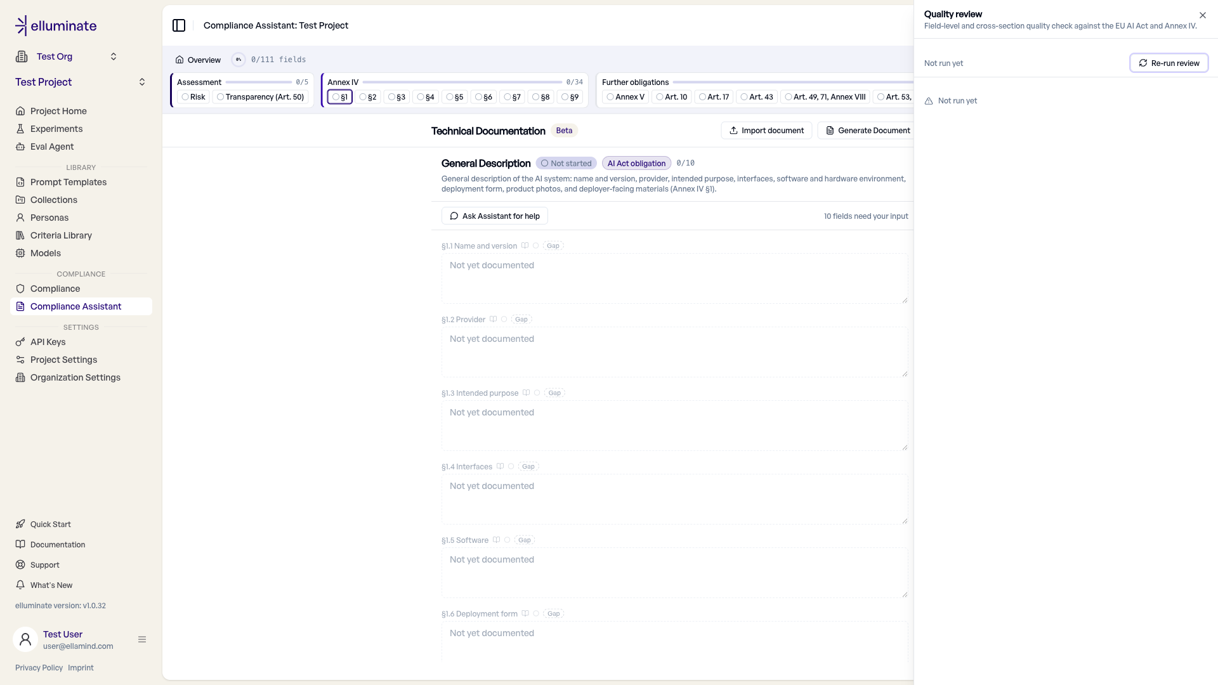Open Prompt Templates in sidebar
Image resolution: width=1218 pixels, height=685 pixels.
click(x=69, y=182)
